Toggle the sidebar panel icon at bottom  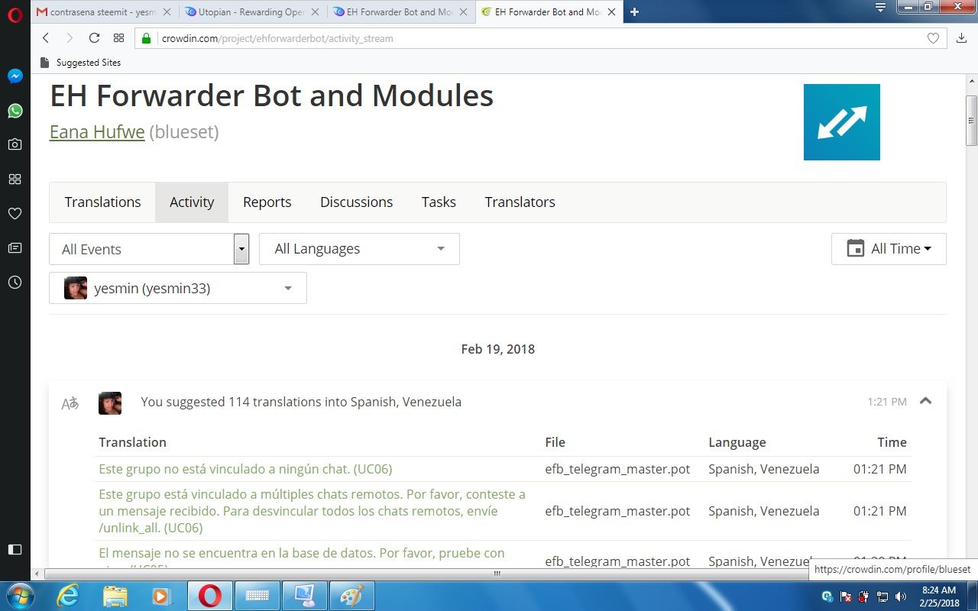coord(15,549)
